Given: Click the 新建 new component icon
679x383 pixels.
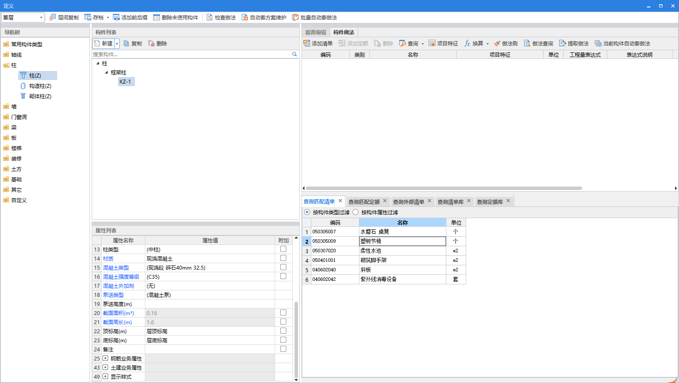Looking at the screenshot, I should tap(97, 43).
